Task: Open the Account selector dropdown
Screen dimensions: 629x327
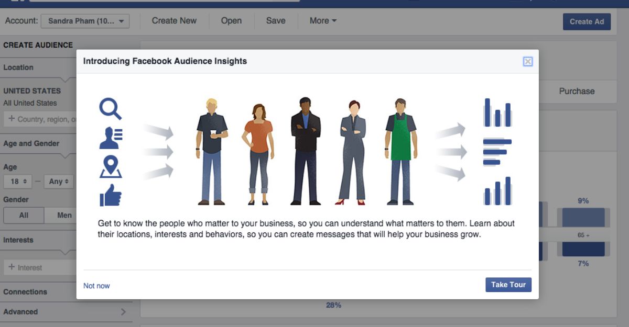Action: (x=85, y=21)
